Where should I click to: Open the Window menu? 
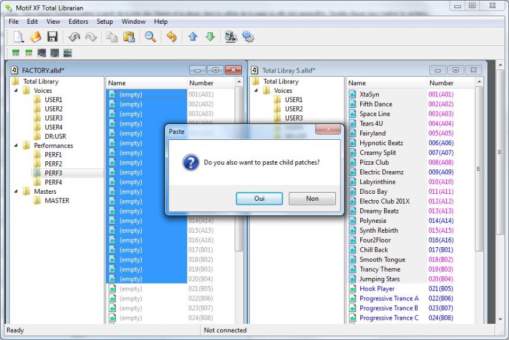pos(134,21)
